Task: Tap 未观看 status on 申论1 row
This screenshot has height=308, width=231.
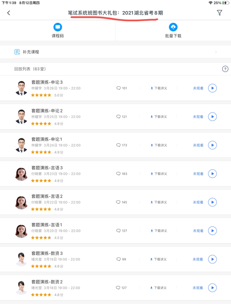Action: 198,145
